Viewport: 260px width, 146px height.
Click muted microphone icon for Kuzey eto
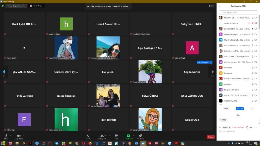pos(252,84)
